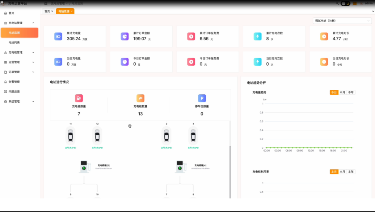Select 本年 in 充电桩利用率 chart
The image size is (375, 212).
(351, 172)
